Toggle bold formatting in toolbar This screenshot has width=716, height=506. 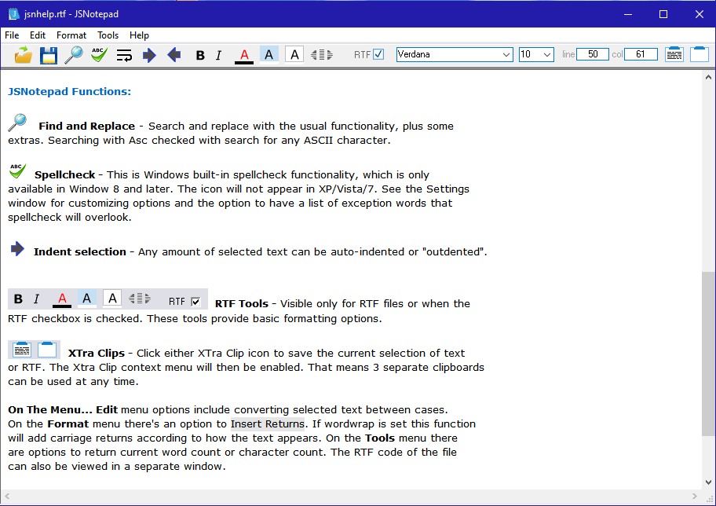point(200,55)
